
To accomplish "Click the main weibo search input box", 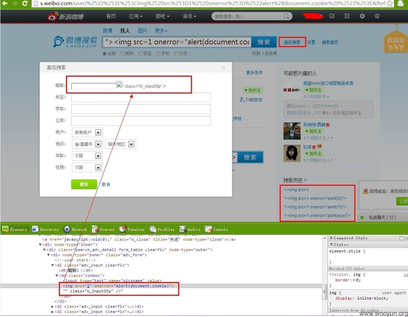I will 177,42.
